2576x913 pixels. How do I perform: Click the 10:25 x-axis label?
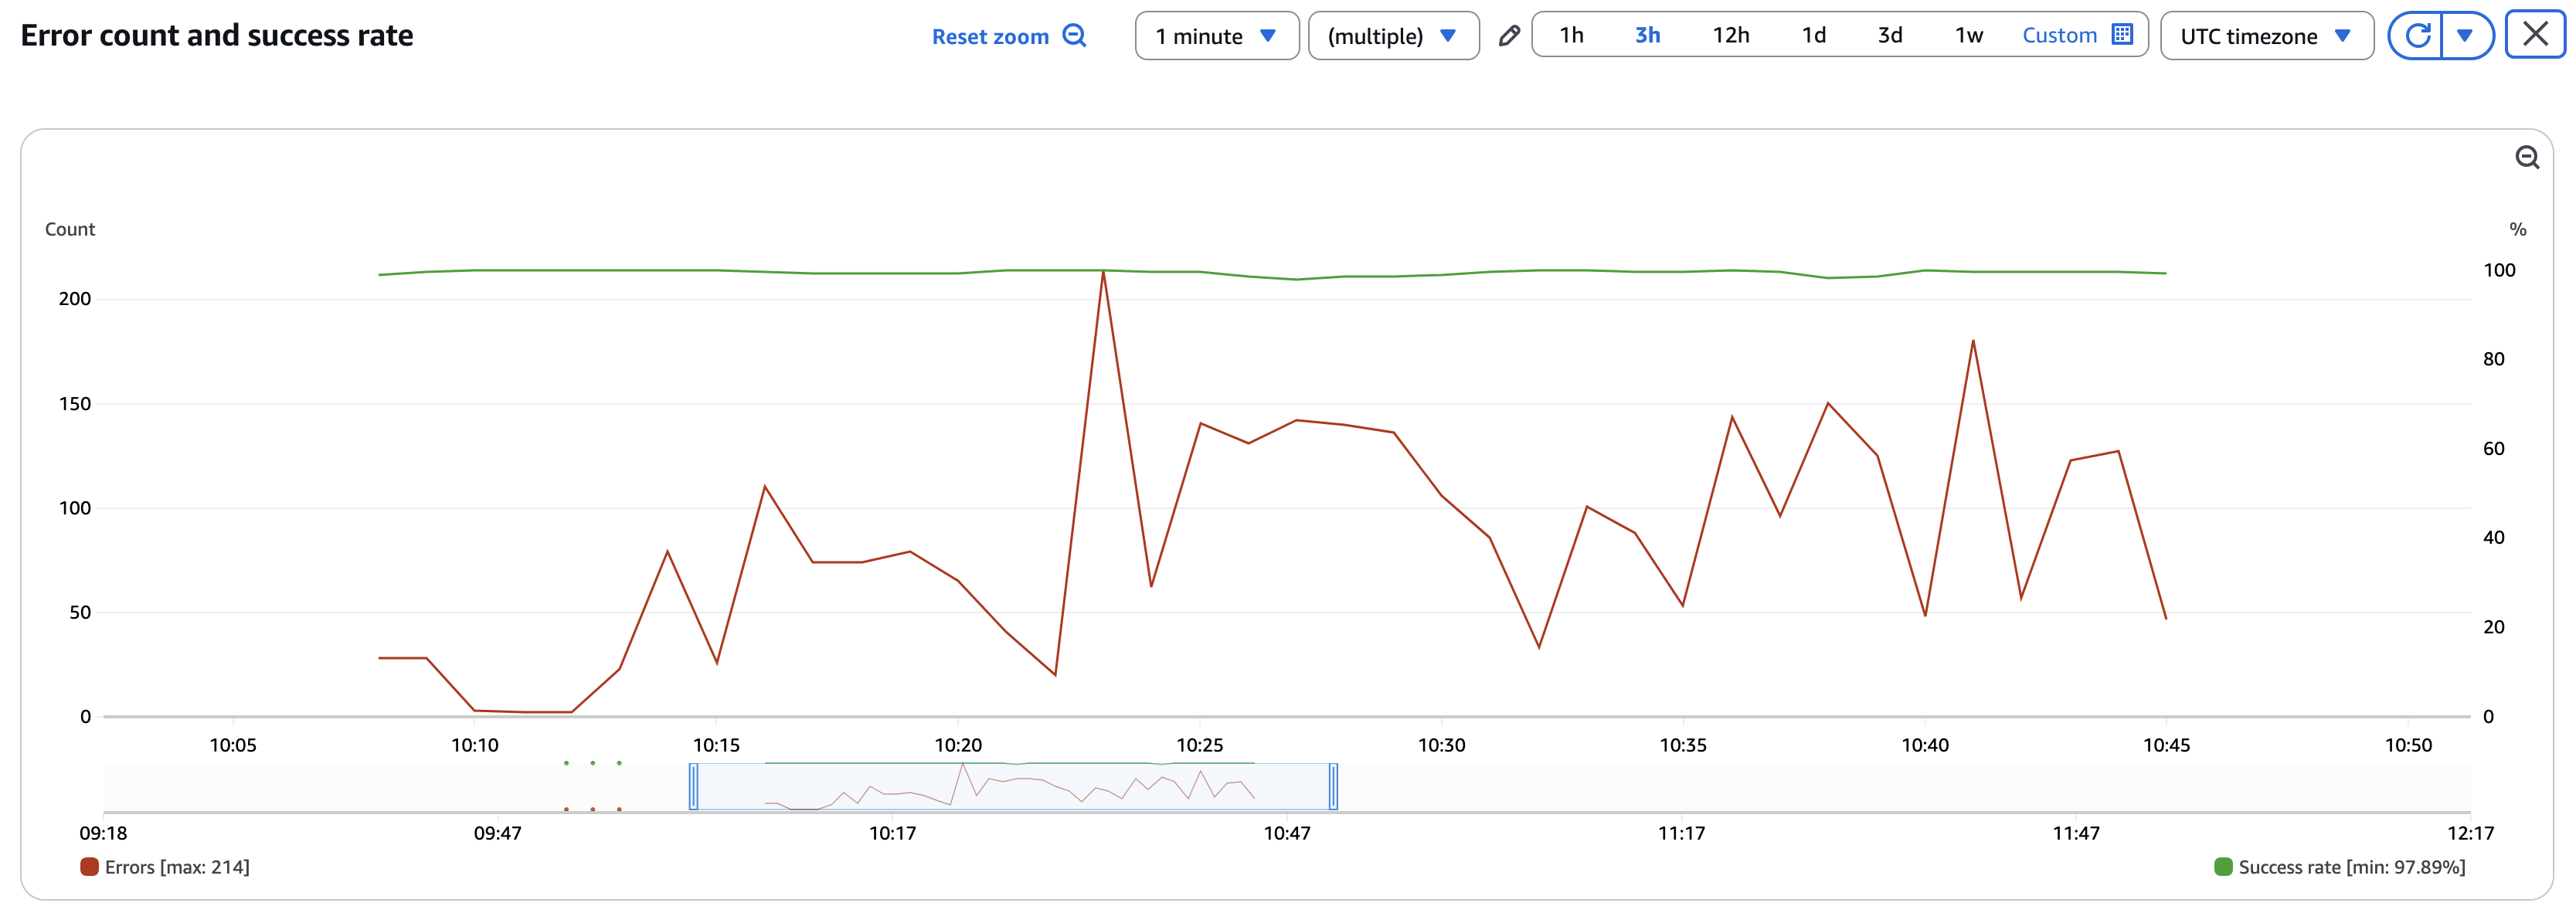1199,744
